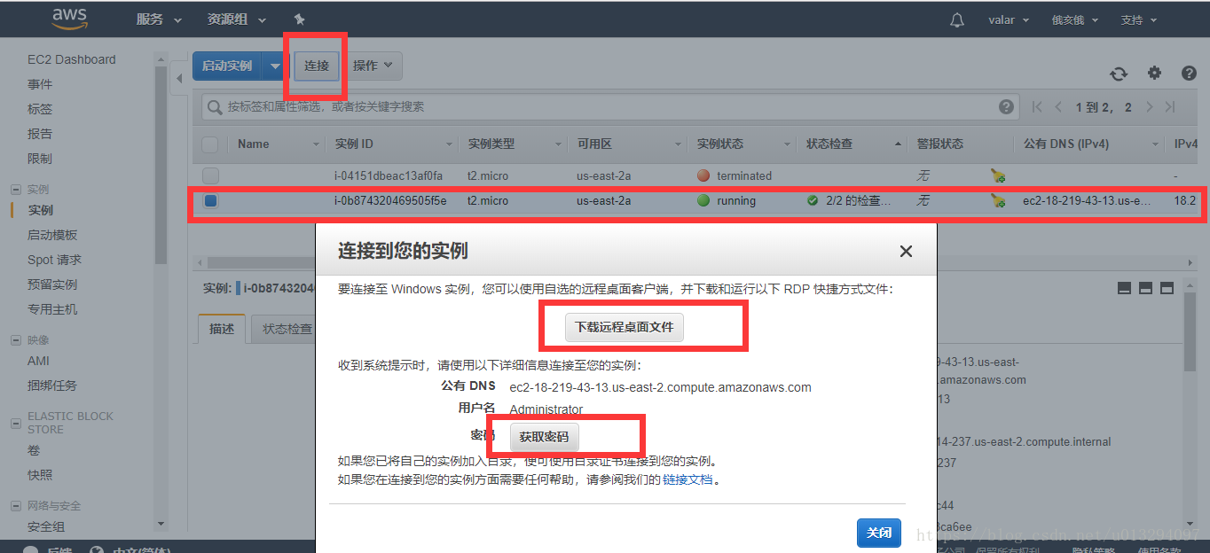Open the 支持 support dropdown
This screenshot has width=1210, height=553.
1138,19
